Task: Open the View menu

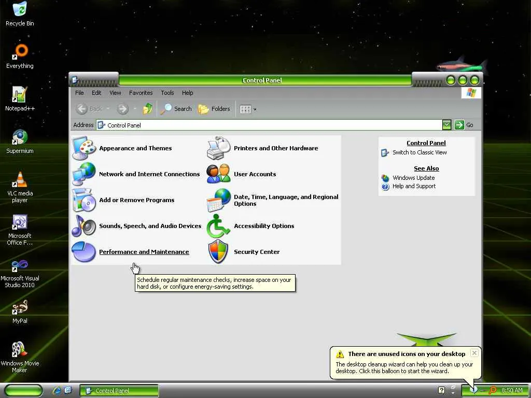Action: point(115,93)
